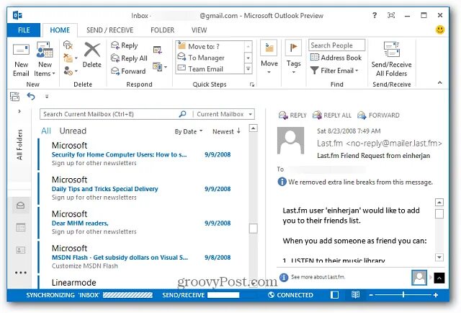Open People in navigation bar

point(21,250)
